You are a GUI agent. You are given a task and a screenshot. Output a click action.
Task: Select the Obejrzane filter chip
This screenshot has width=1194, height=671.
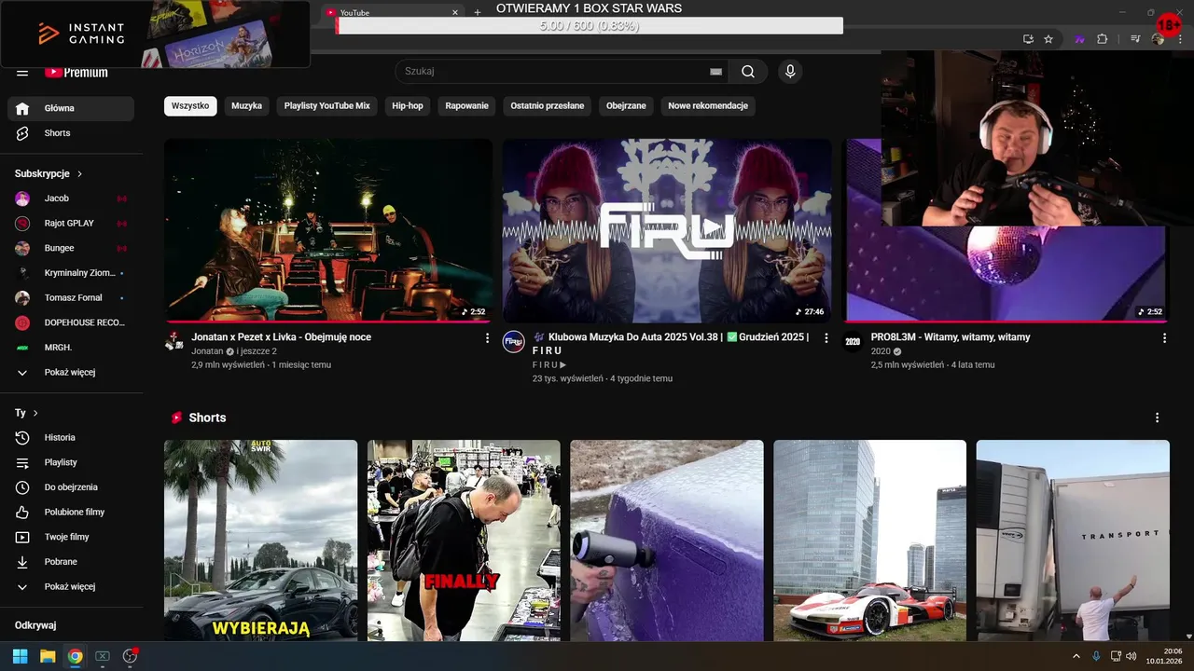[626, 106]
